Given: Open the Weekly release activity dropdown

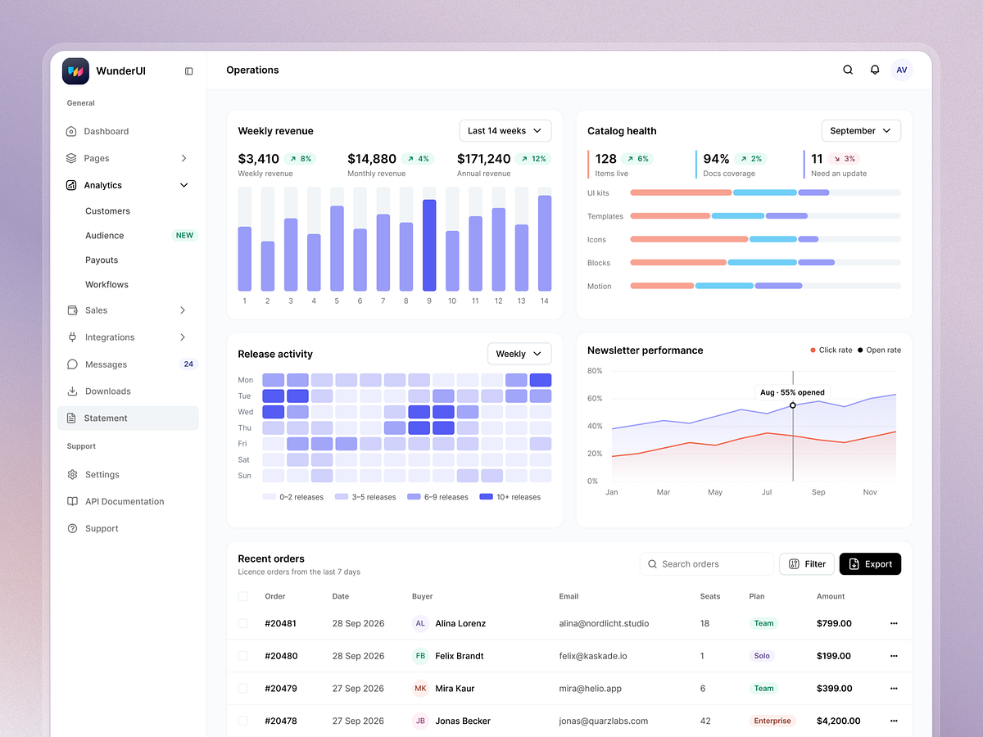Looking at the screenshot, I should pos(519,354).
